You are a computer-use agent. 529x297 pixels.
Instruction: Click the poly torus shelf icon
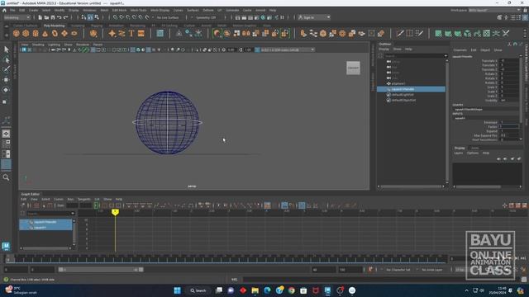pyautogui.click(x=55, y=33)
